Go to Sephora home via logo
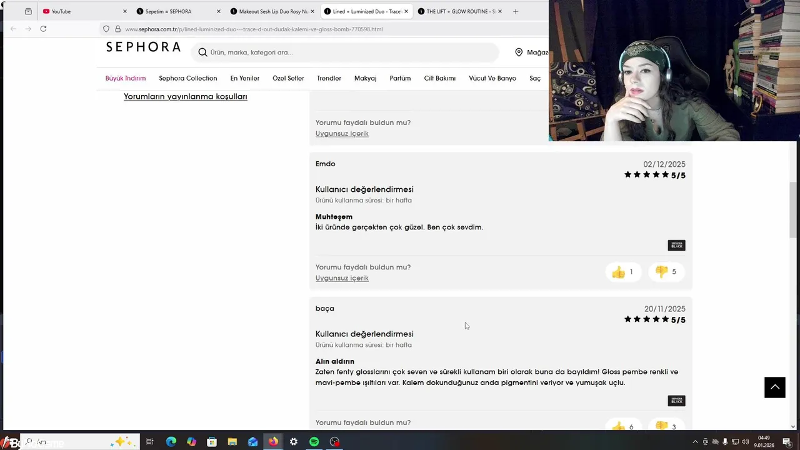Image resolution: width=800 pixels, height=450 pixels. click(143, 47)
